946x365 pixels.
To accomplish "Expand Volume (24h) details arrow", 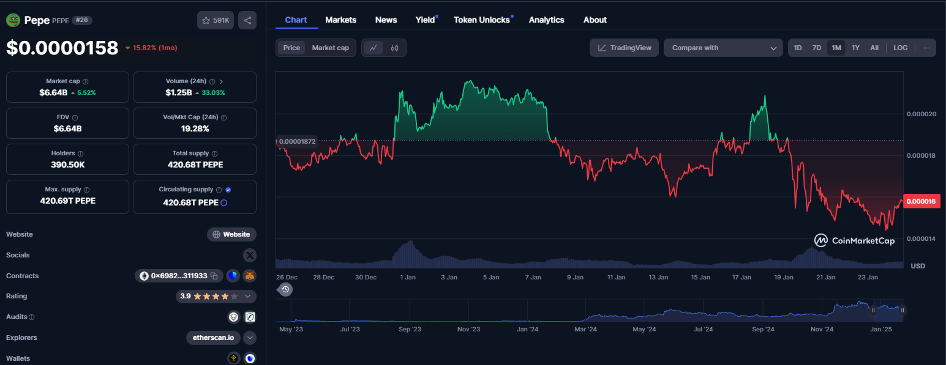I will [x=221, y=81].
